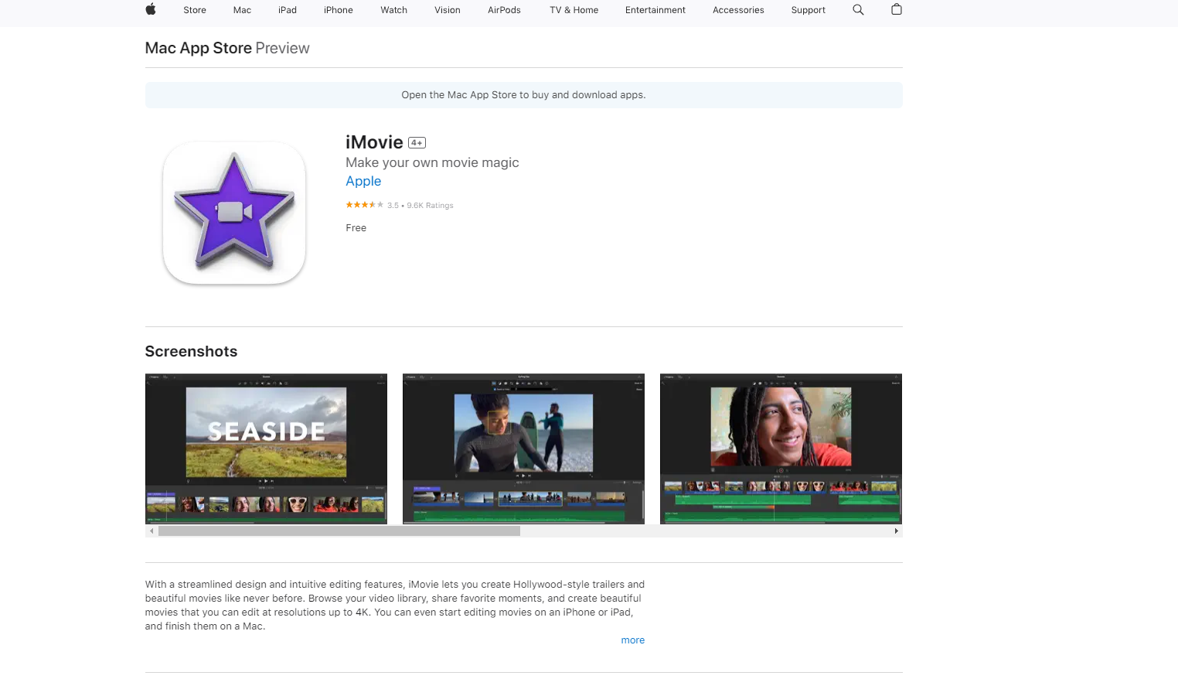
Task: Open the smiling woman screenshot thumbnail
Action: 781,449
